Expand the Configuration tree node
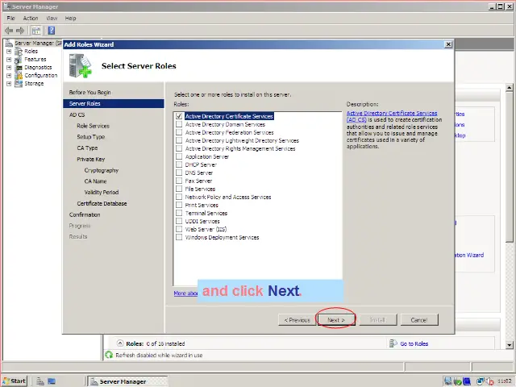Screen dimensions: 516x387 point(9,75)
